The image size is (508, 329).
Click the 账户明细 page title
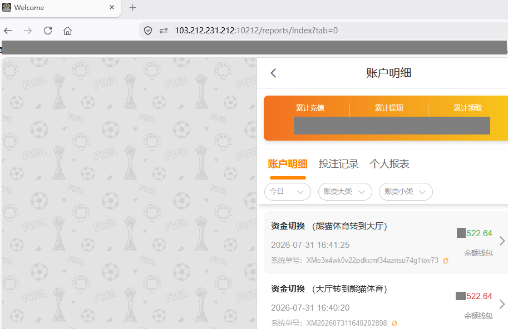click(389, 73)
